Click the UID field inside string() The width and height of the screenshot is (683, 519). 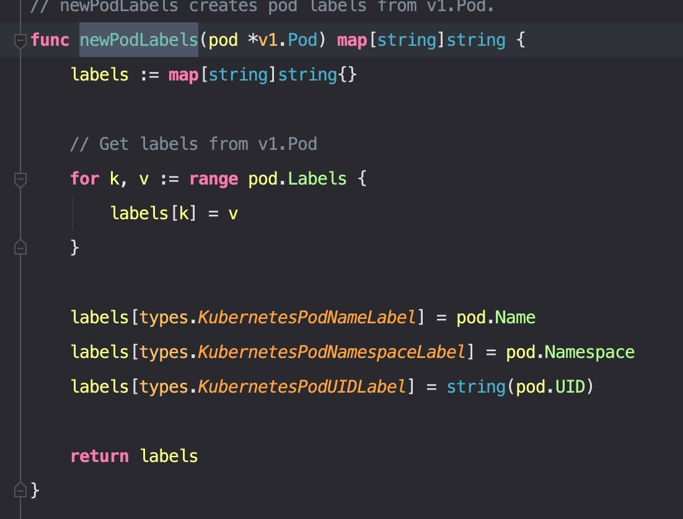coord(570,386)
